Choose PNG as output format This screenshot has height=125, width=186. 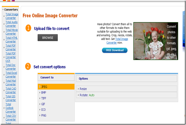pos(44,115)
